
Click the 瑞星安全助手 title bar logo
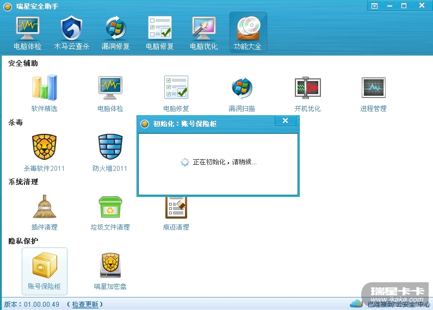click(x=8, y=7)
